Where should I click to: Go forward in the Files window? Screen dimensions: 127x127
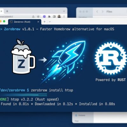[102, 11]
